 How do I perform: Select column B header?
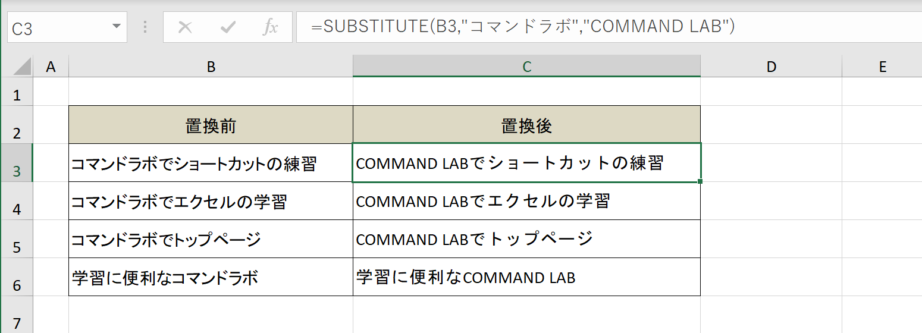(x=211, y=67)
